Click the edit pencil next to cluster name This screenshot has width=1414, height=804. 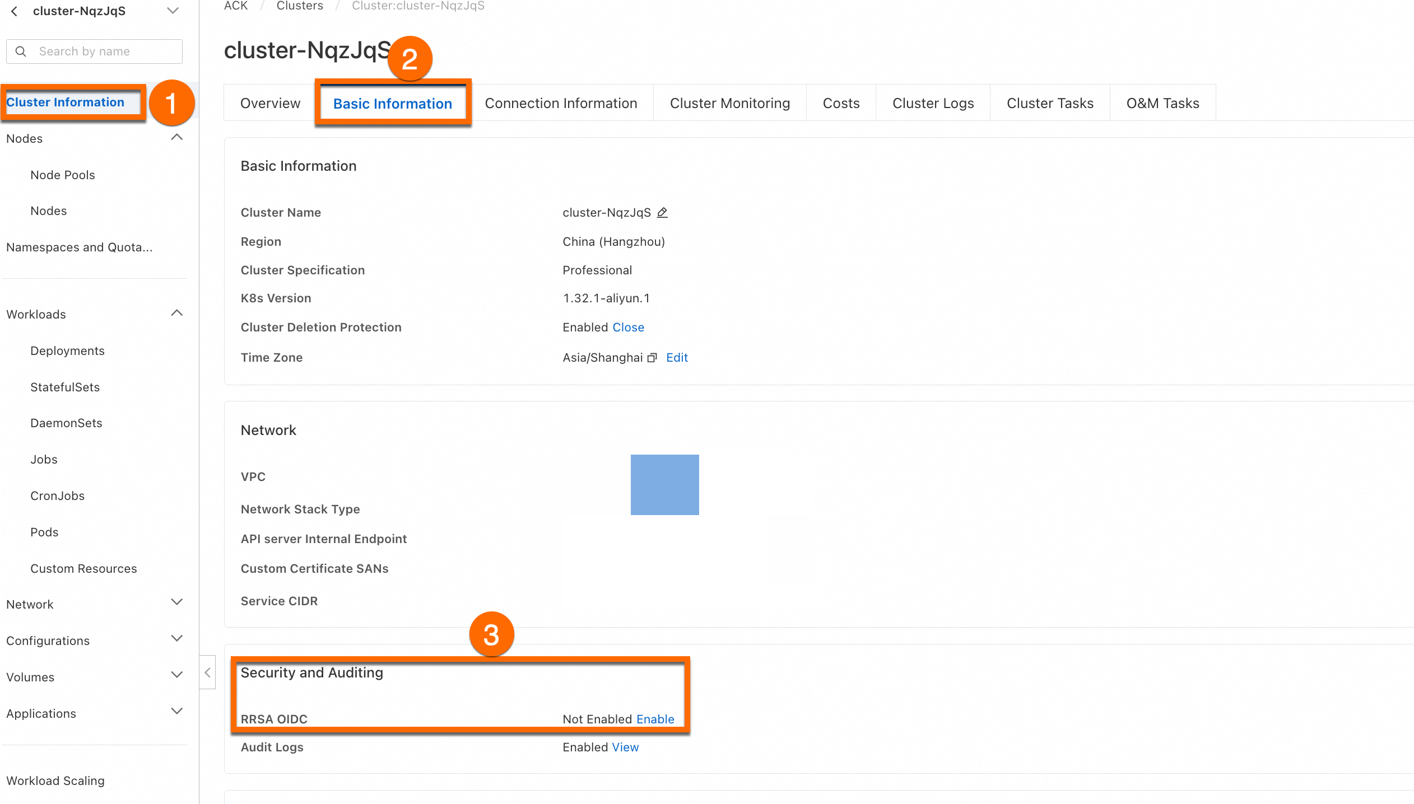(x=662, y=213)
